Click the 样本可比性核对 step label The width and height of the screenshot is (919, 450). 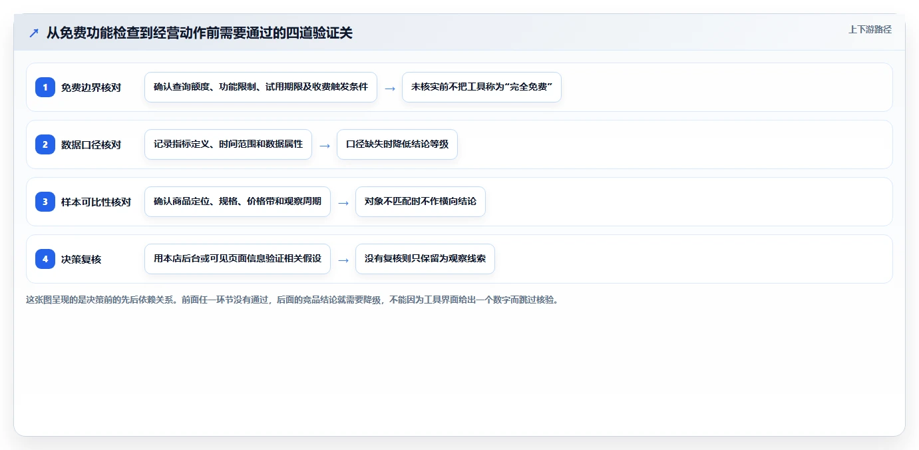pos(96,202)
